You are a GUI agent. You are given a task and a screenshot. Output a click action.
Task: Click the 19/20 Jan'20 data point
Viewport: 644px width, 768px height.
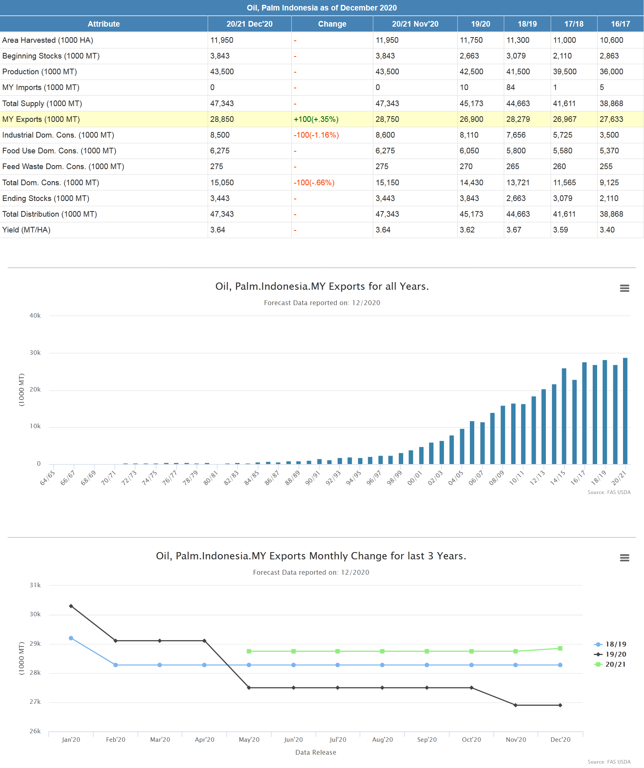(71, 606)
